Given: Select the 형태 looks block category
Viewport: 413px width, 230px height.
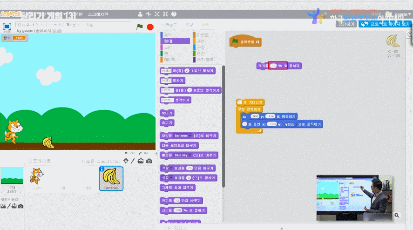Looking at the screenshot, I should [175, 41].
